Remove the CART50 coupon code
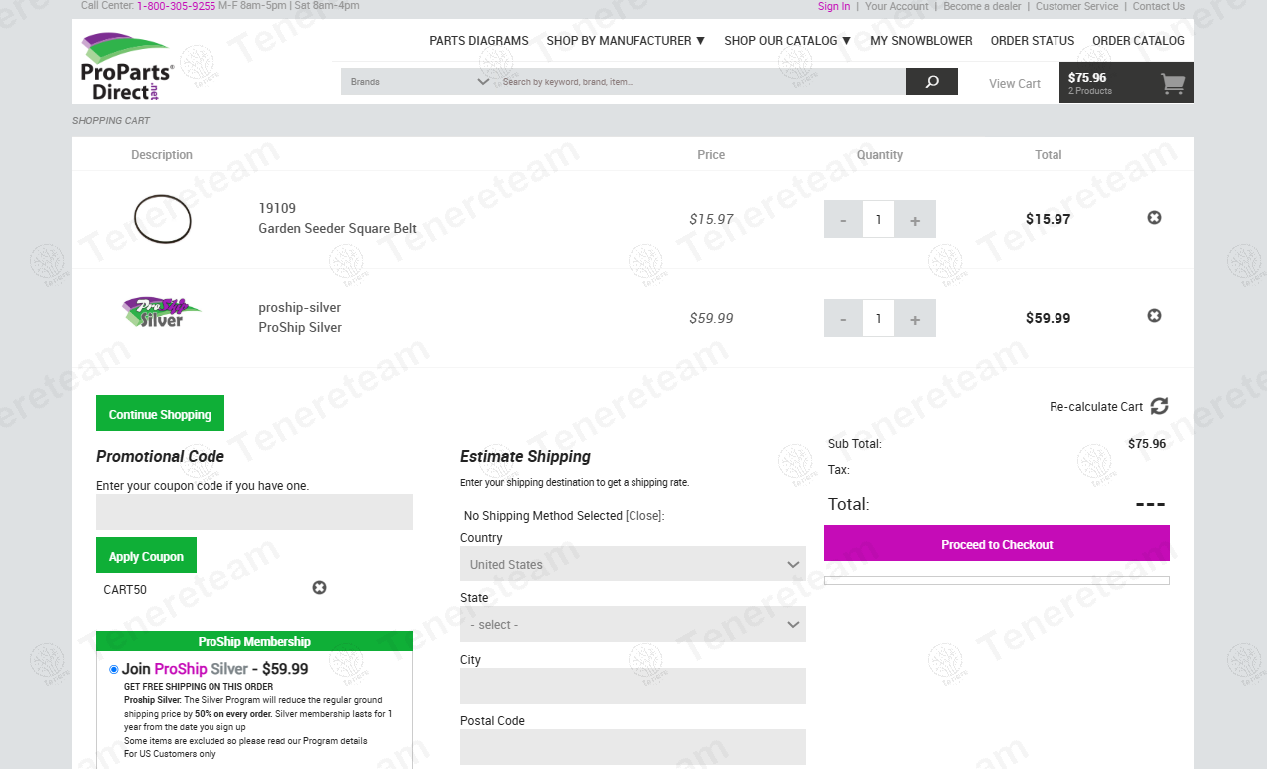This screenshot has height=769, width=1267. pos(319,588)
